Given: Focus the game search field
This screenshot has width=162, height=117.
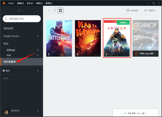Looking at the screenshot, I should click(x=22, y=19).
